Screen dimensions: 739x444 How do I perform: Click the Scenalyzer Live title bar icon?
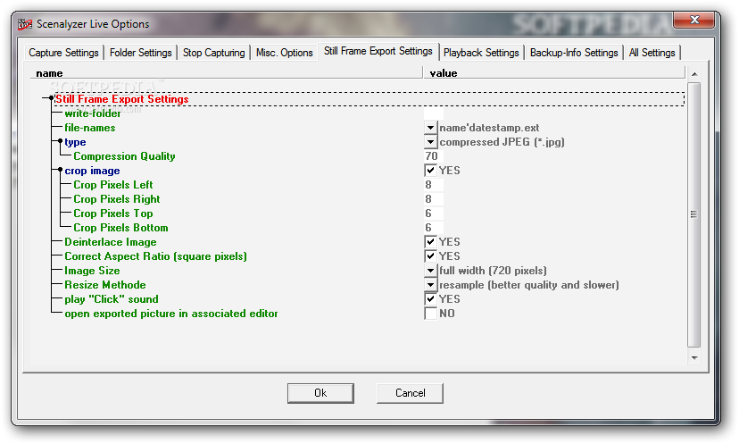[x=25, y=24]
